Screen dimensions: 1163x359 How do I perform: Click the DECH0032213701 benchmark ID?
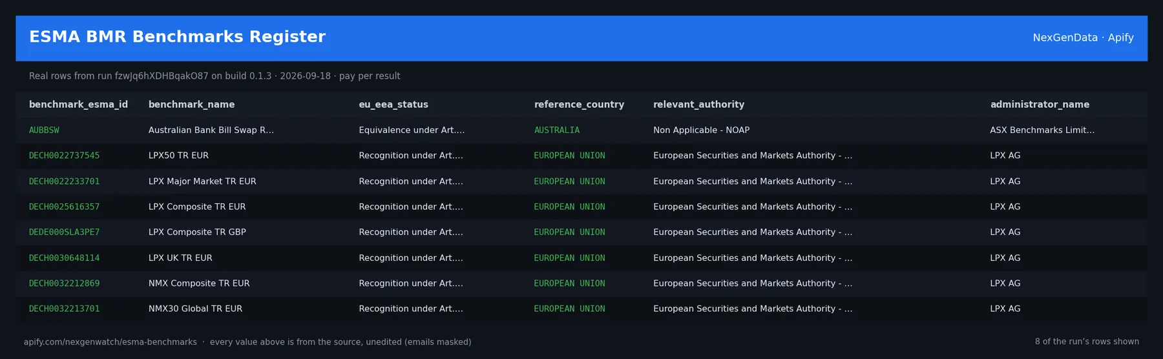(x=64, y=309)
